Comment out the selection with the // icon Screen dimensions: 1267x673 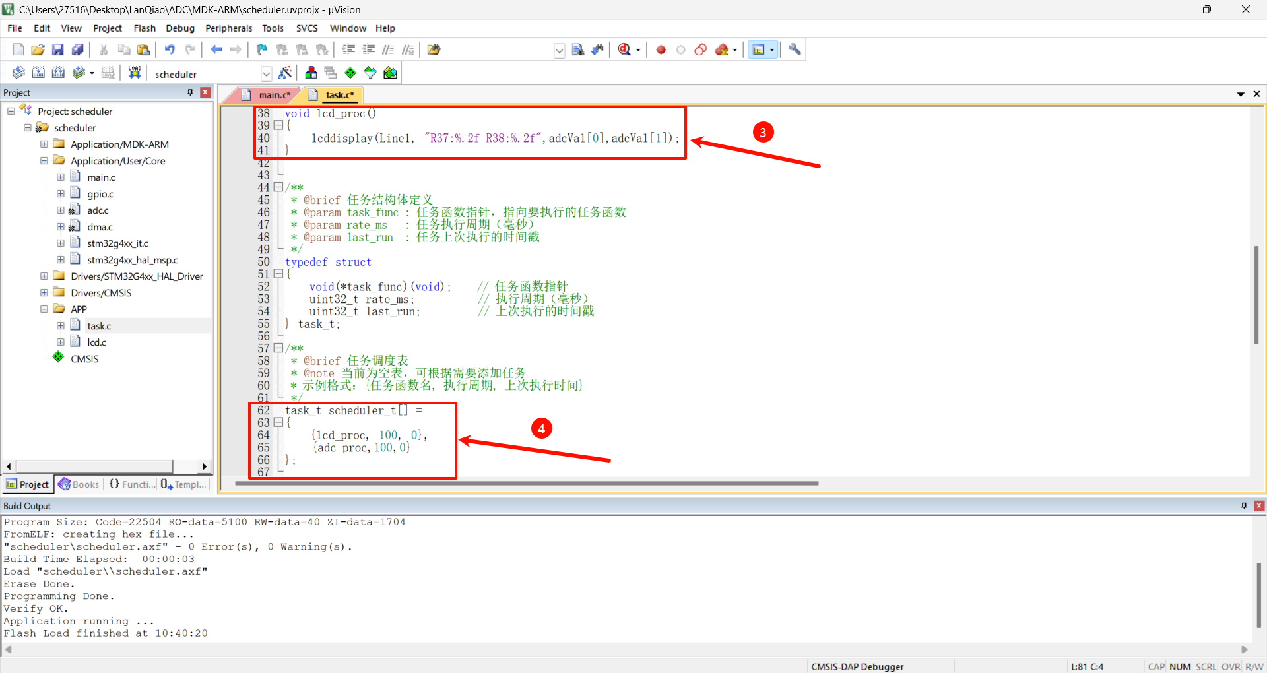pos(388,49)
